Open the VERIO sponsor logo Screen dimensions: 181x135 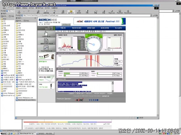94,100
